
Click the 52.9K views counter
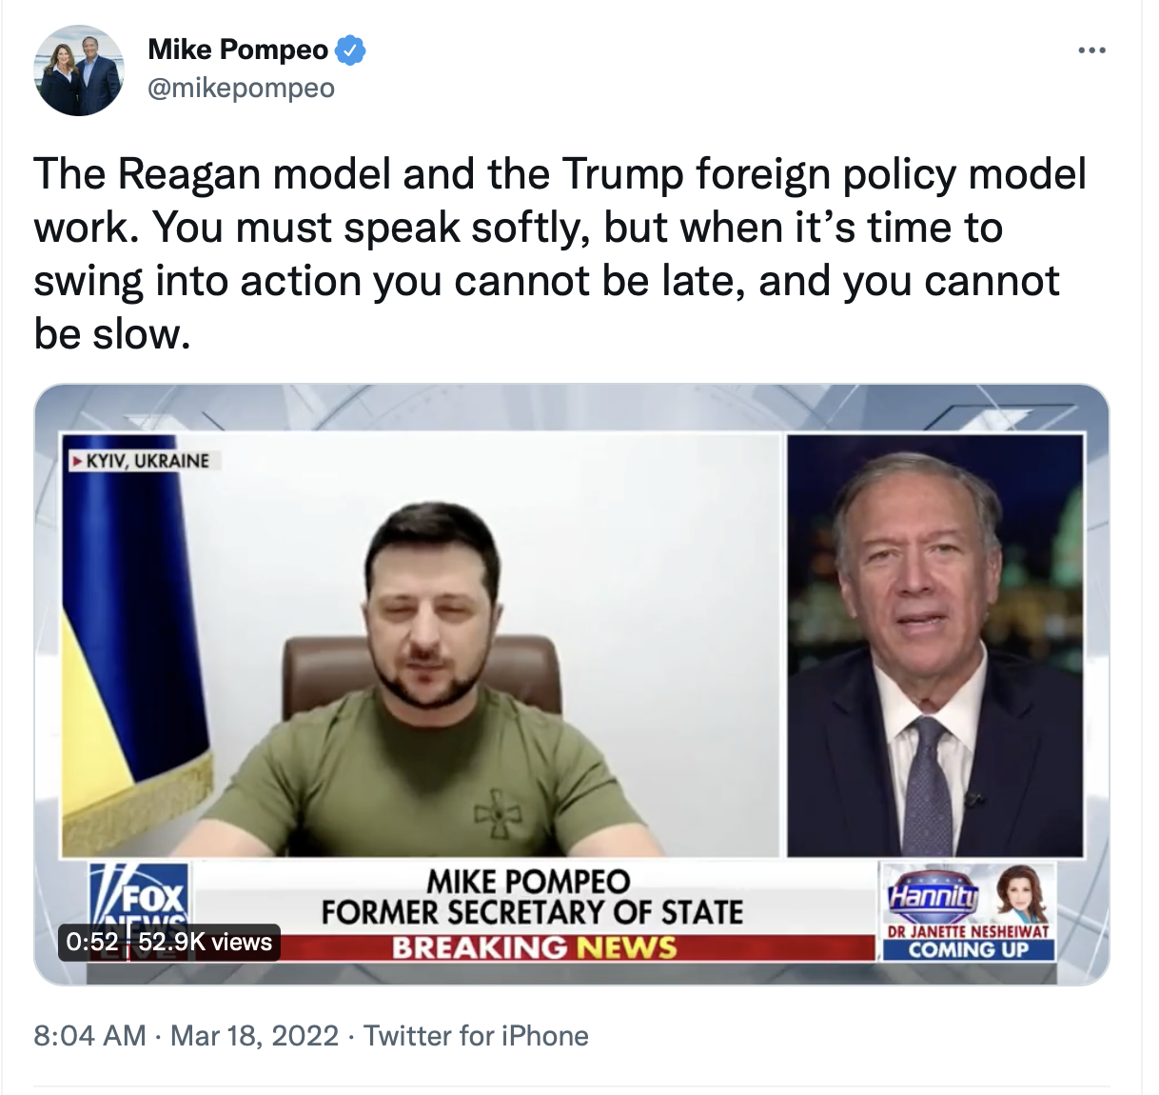click(205, 942)
